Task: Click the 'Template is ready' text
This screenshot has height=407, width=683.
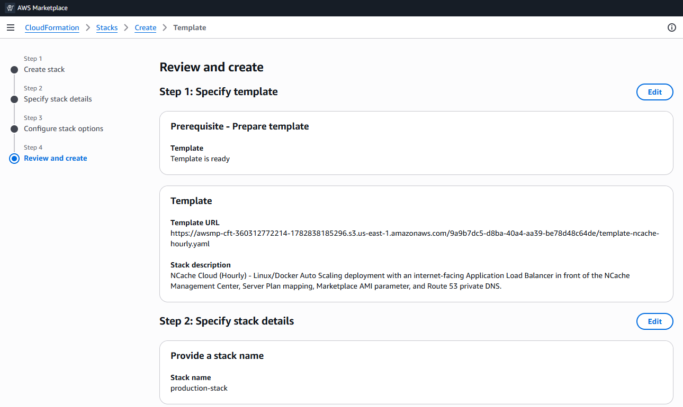Action: tap(200, 159)
